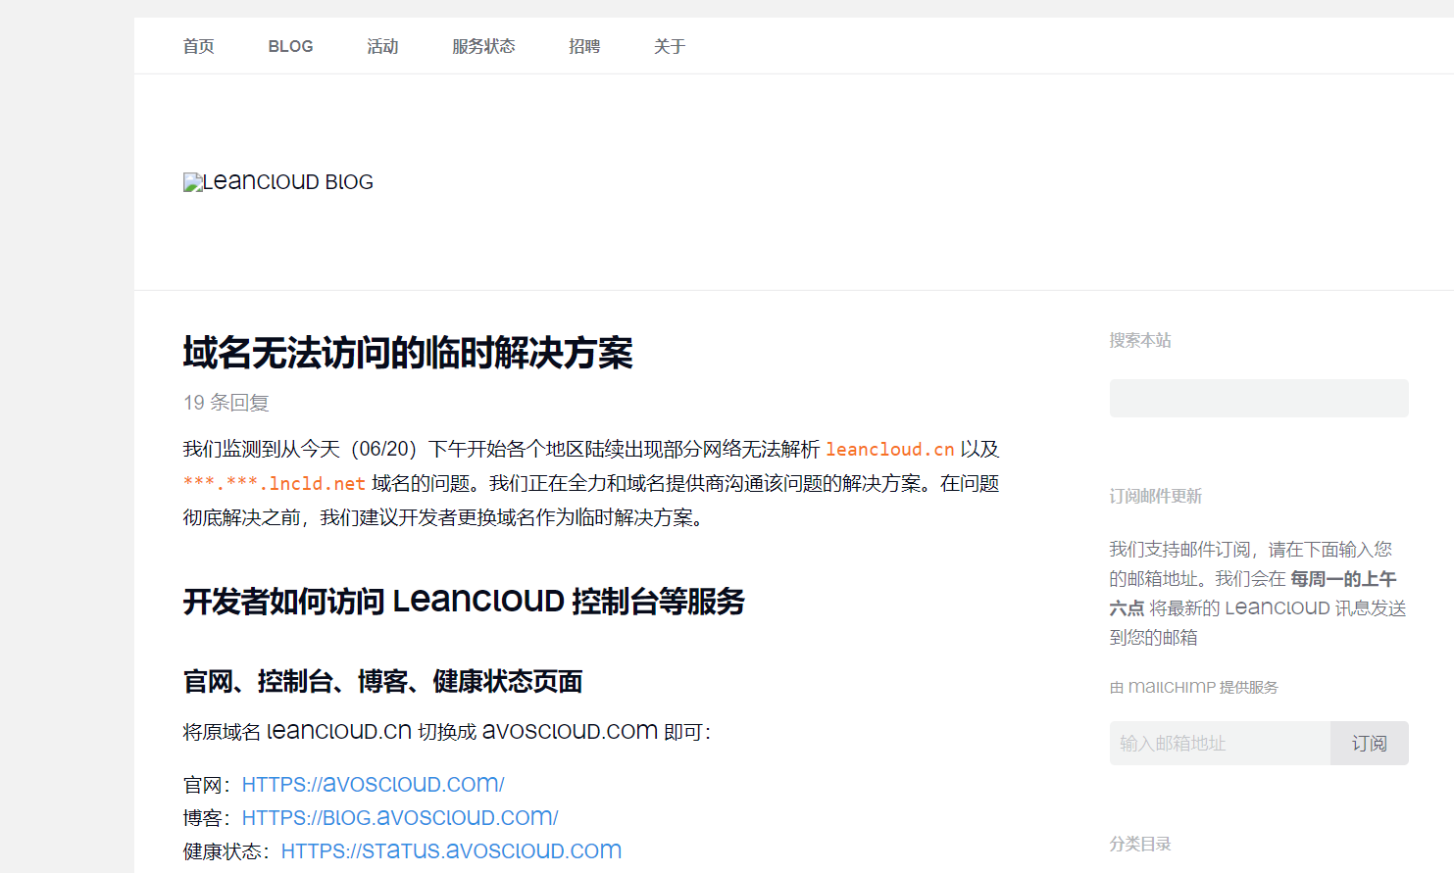Open the 19 条回复 comments link
1454x873 pixels.
click(226, 403)
